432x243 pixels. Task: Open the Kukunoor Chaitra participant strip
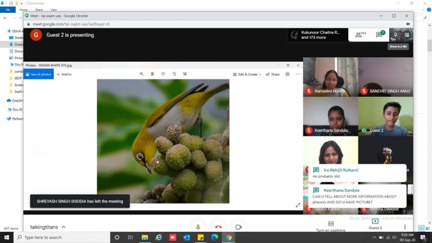pos(318,35)
